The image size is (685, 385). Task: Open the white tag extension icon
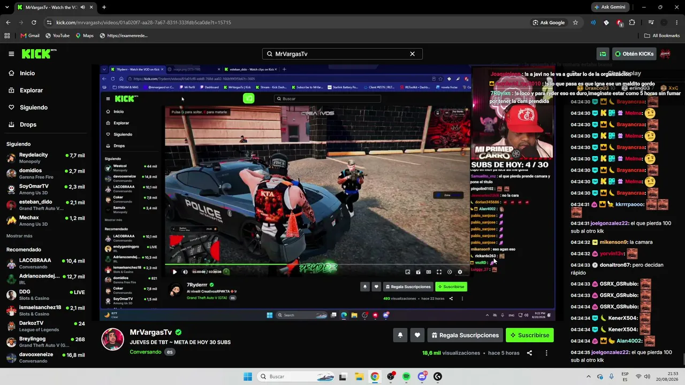606,22
